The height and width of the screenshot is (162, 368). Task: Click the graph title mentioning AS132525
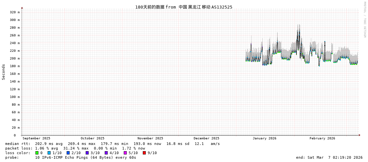(184, 7)
